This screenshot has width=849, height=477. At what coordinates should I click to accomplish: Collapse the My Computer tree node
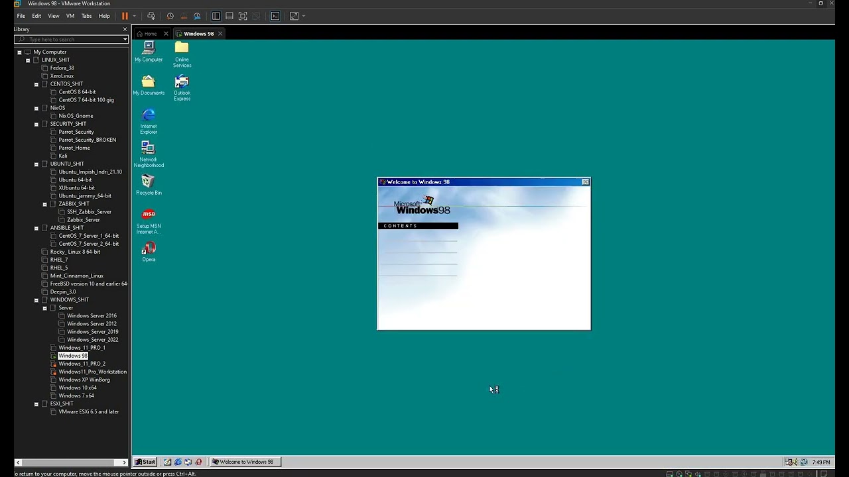[19, 52]
